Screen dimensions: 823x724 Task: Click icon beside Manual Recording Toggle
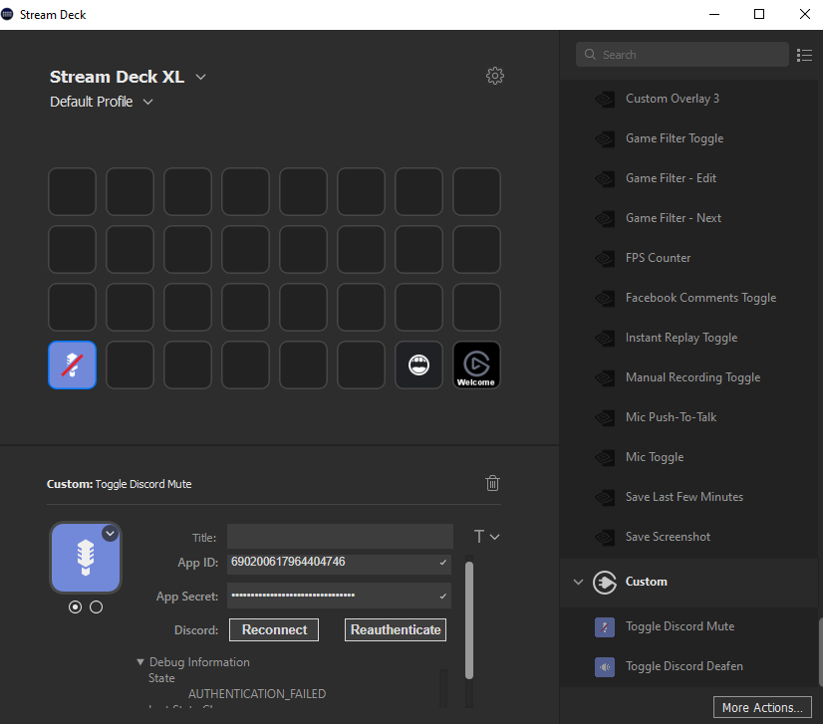click(605, 378)
